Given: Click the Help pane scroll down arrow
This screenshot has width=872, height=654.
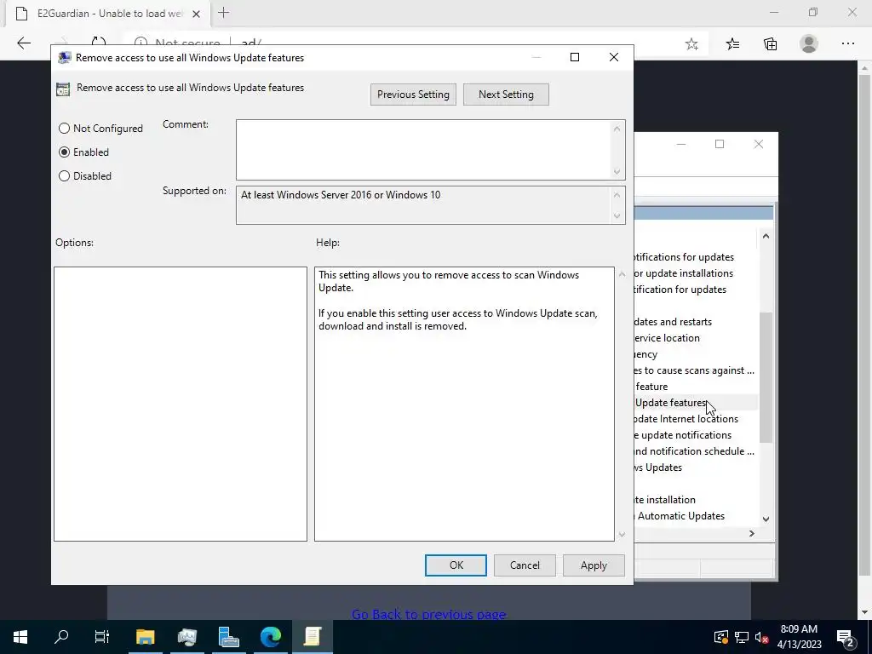Looking at the screenshot, I should pos(622,535).
